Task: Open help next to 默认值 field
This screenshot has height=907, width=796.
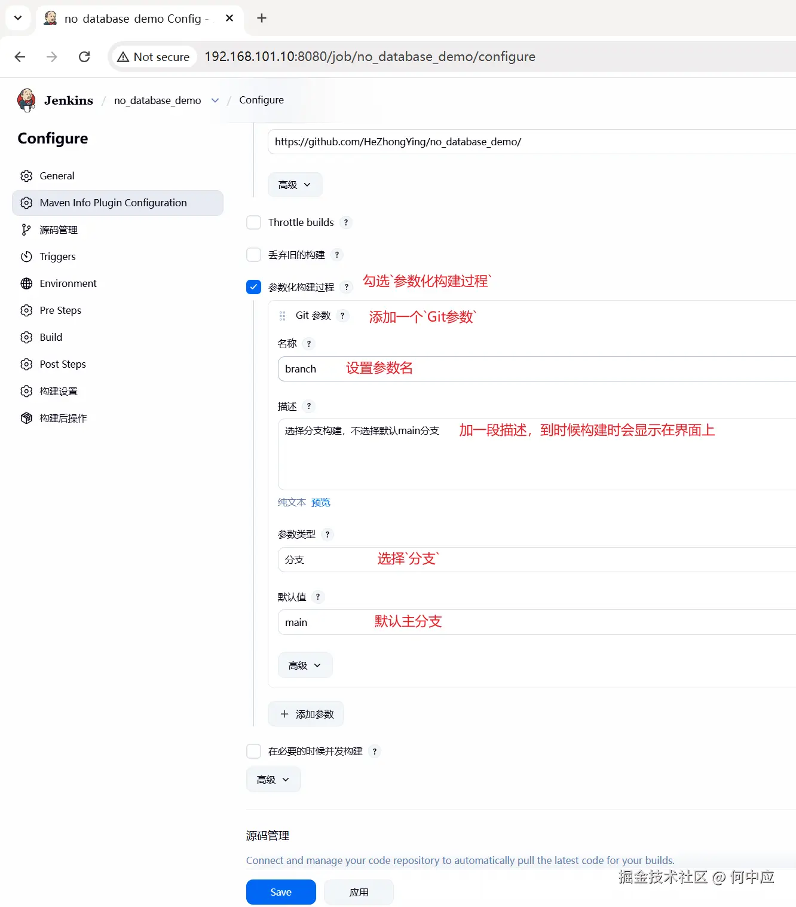Action: [318, 597]
